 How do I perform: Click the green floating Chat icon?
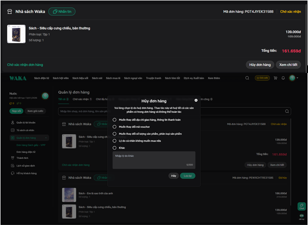tap(301, 207)
